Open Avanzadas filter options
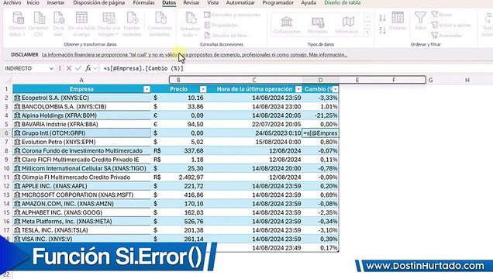 click(446, 36)
